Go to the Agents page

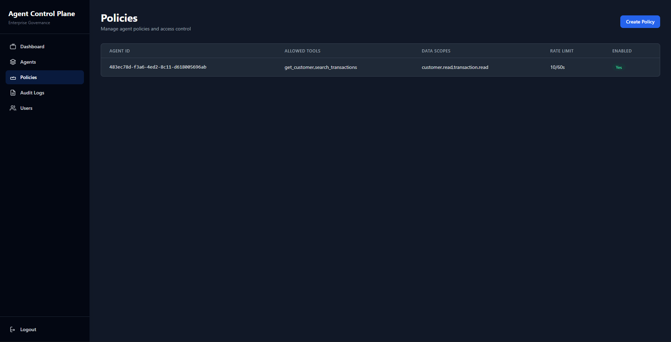click(45, 62)
